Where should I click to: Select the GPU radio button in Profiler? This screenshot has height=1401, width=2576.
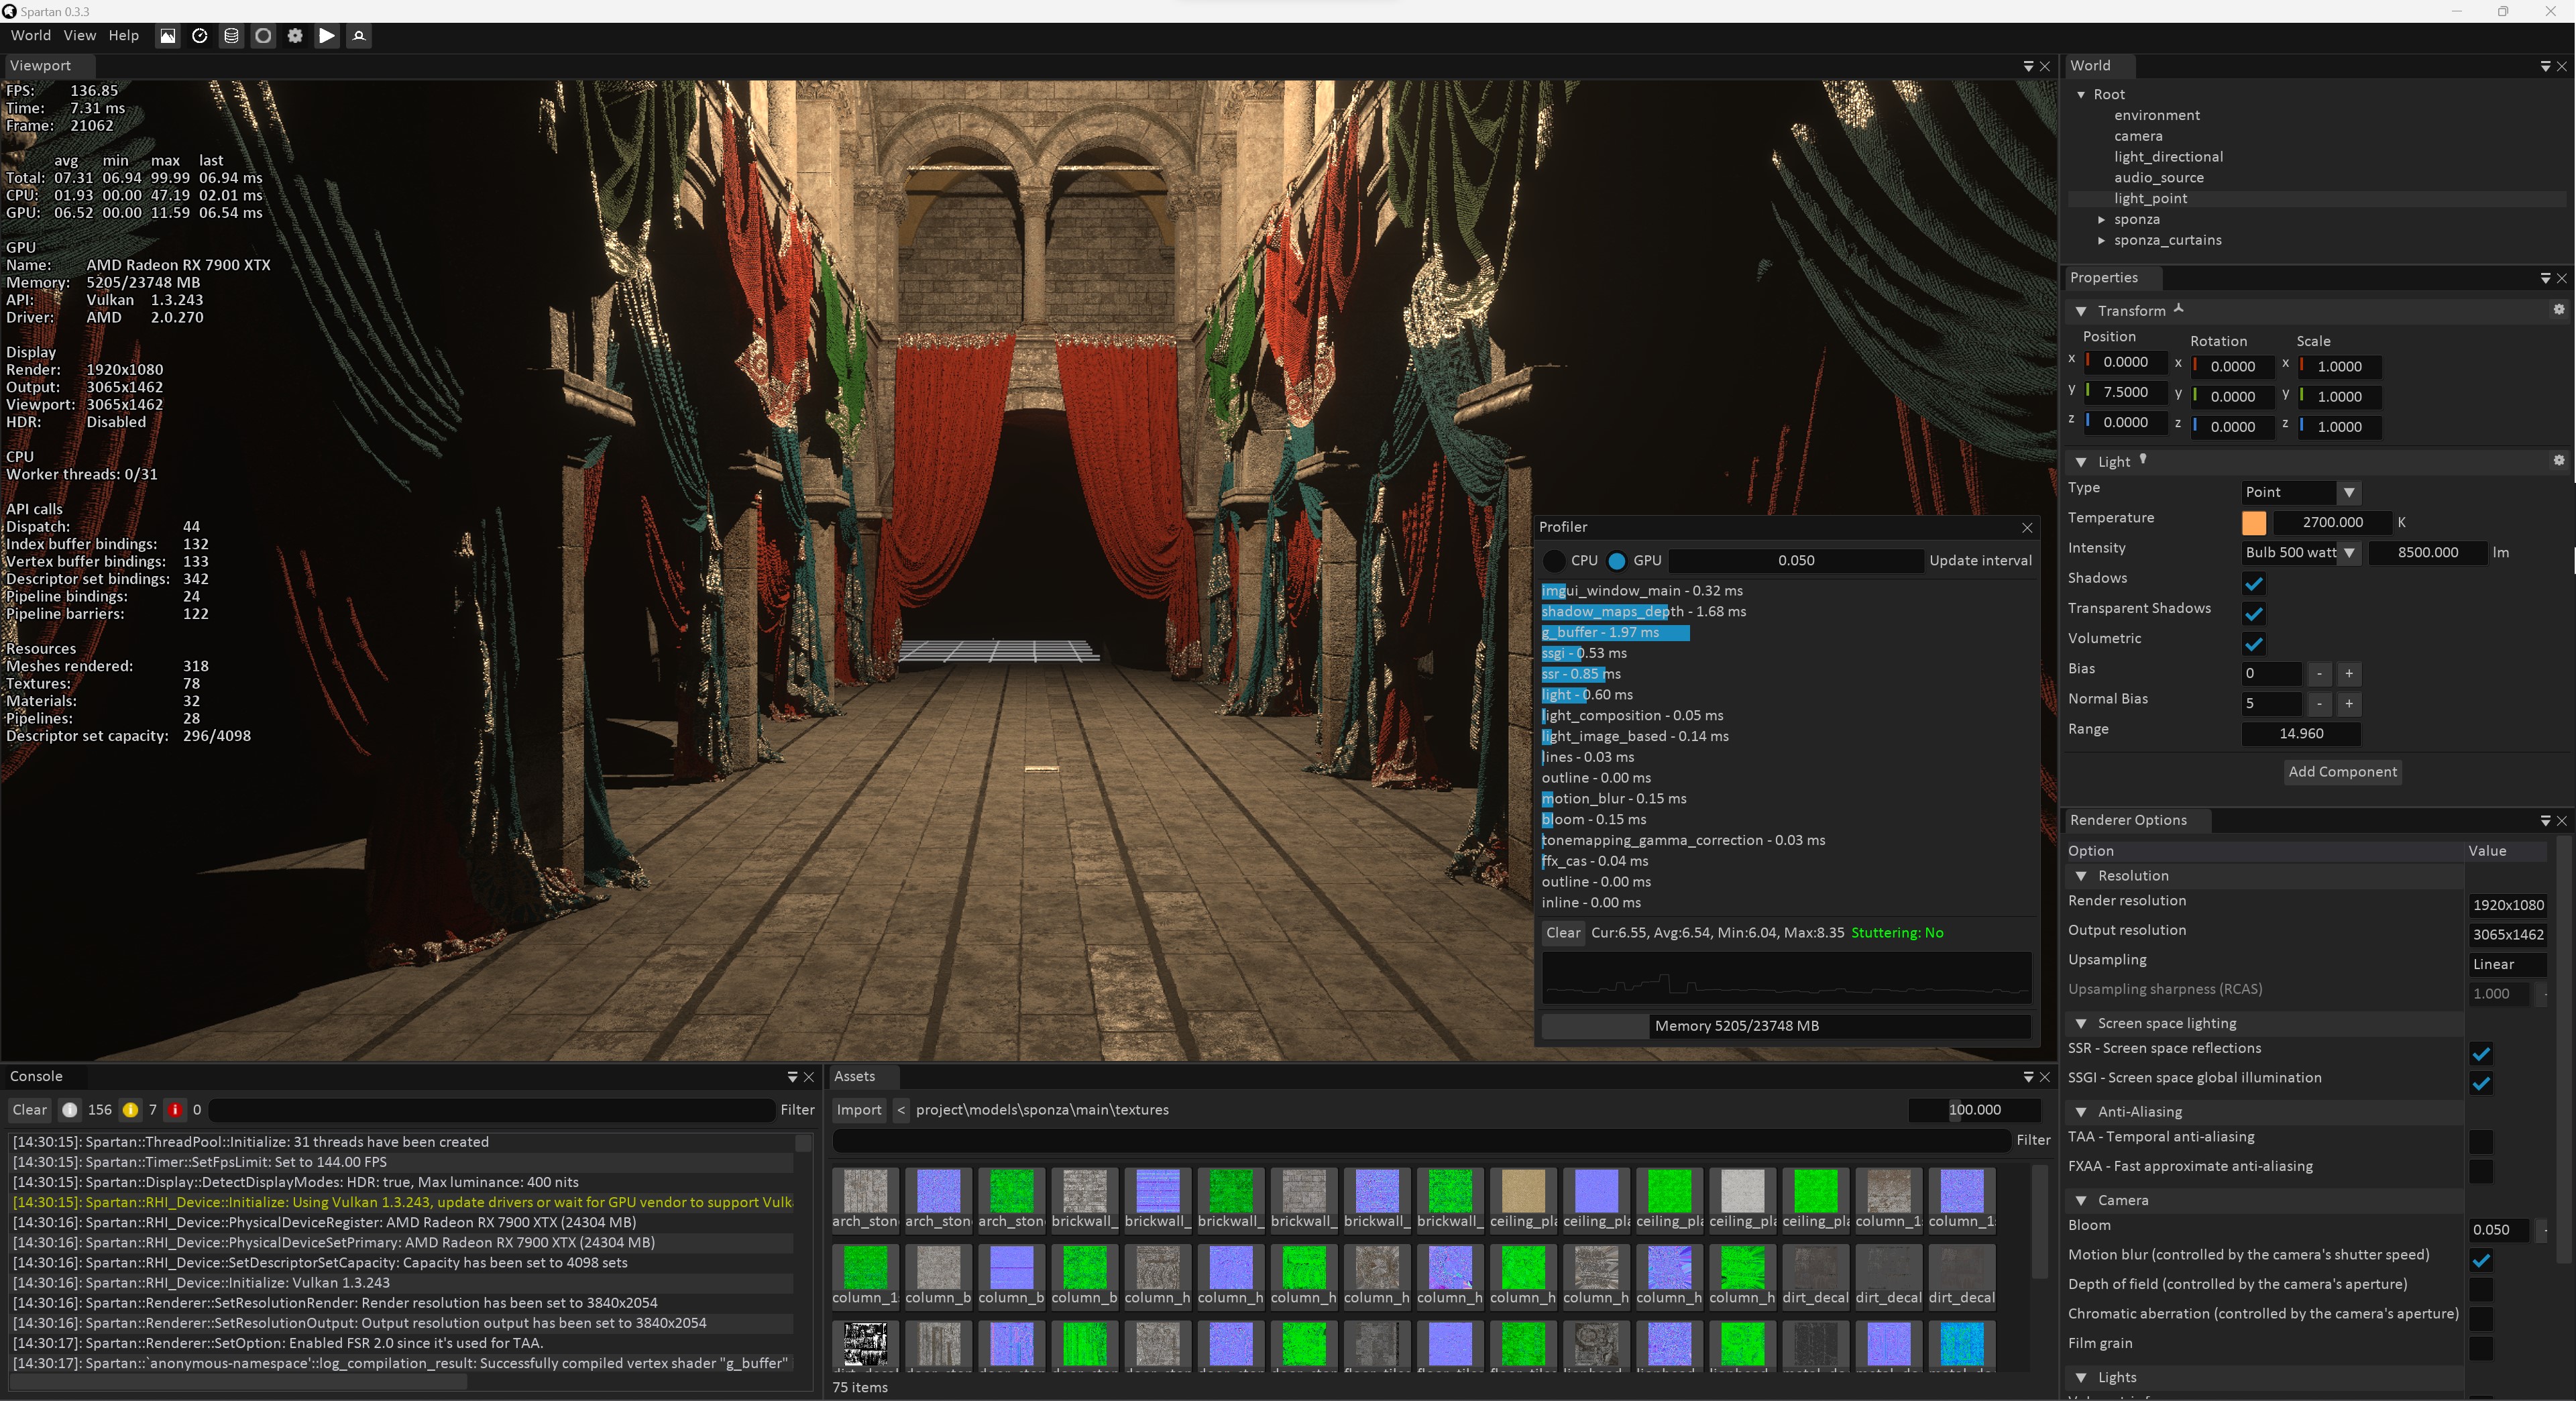(1617, 561)
